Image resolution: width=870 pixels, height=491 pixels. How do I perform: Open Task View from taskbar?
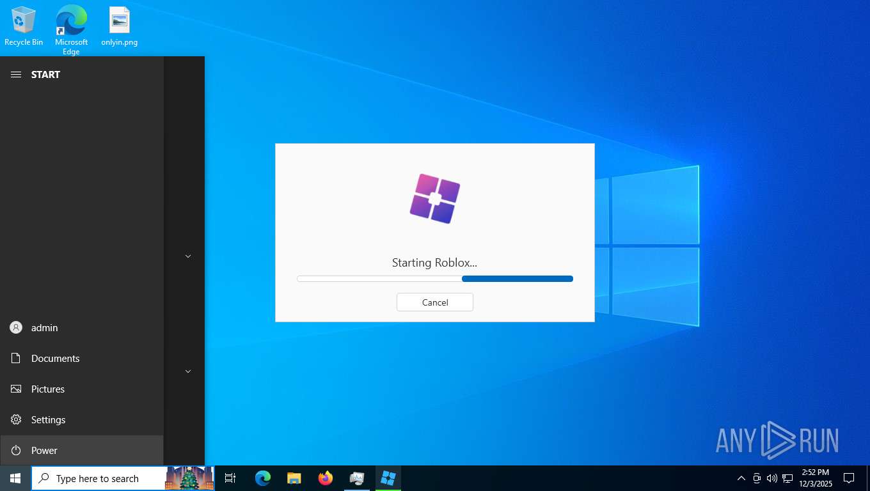pos(230,478)
